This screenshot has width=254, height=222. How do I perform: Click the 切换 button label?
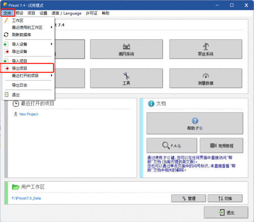[228, 198]
